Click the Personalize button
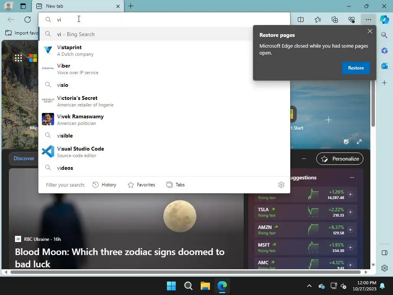This screenshot has height=295, width=393. click(x=340, y=159)
